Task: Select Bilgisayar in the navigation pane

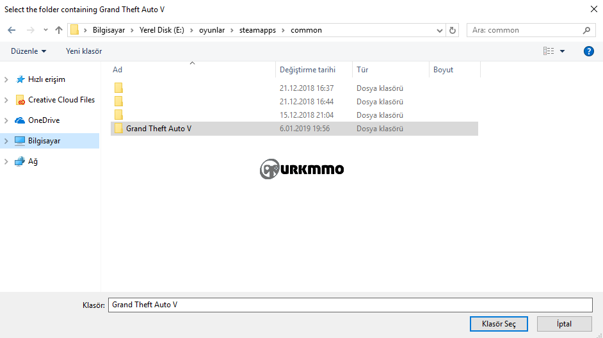Action: click(x=44, y=141)
